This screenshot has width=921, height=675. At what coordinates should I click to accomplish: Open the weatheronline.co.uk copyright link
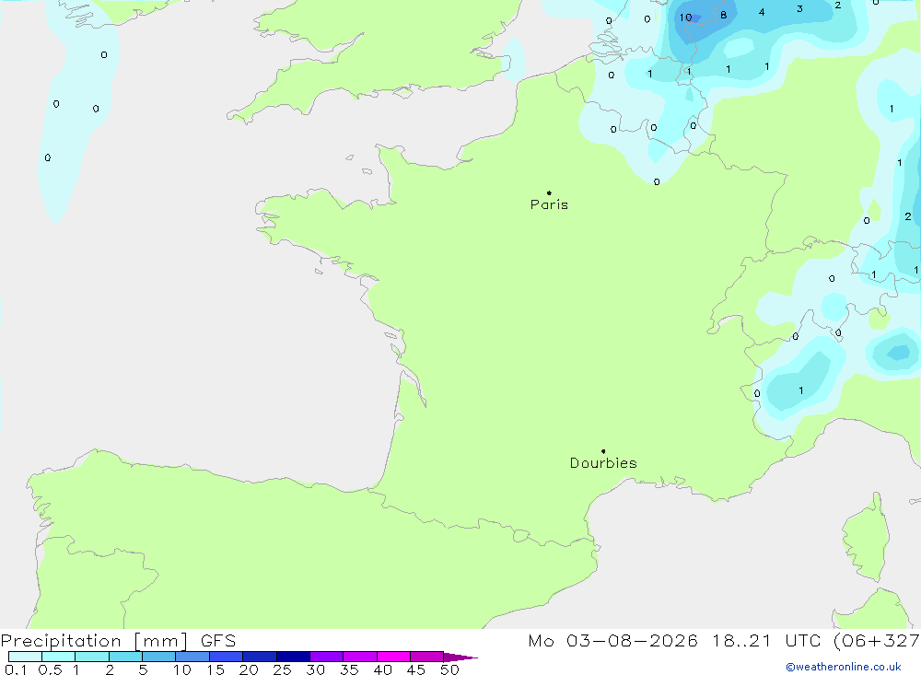[x=844, y=667]
